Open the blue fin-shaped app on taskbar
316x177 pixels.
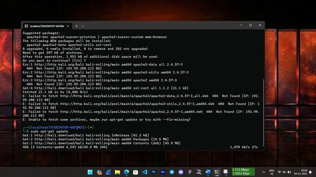(108, 172)
